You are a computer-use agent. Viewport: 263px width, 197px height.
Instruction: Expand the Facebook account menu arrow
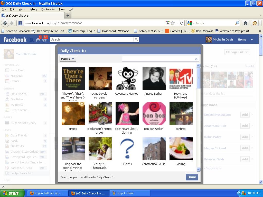tap(252, 40)
